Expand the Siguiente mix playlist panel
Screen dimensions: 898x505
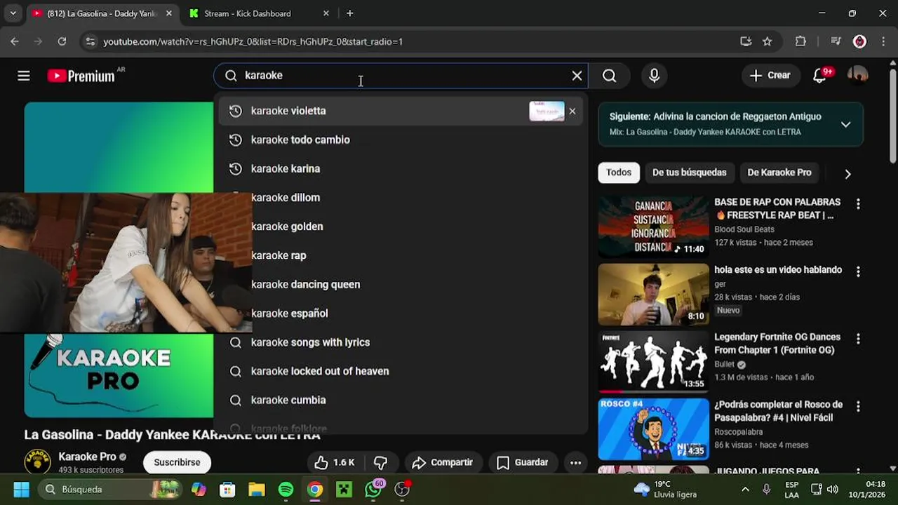tap(845, 124)
